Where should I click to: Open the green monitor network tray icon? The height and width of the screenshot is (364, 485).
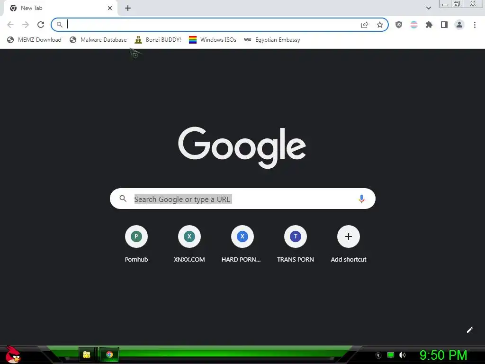click(x=391, y=355)
